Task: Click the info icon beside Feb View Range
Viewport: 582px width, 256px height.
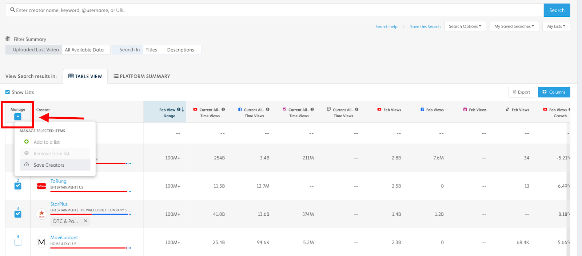Action: 179,109
